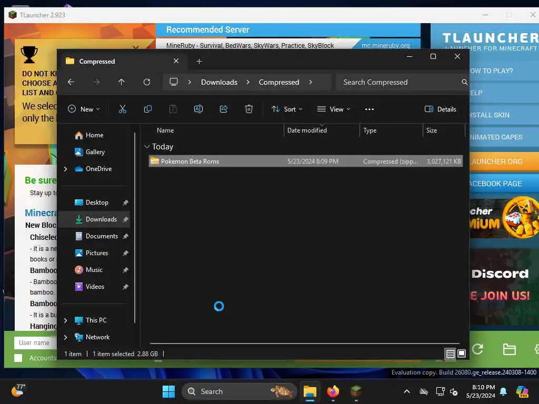
Task: Click Downloads in the address breadcrumb
Action: click(x=219, y=82)
